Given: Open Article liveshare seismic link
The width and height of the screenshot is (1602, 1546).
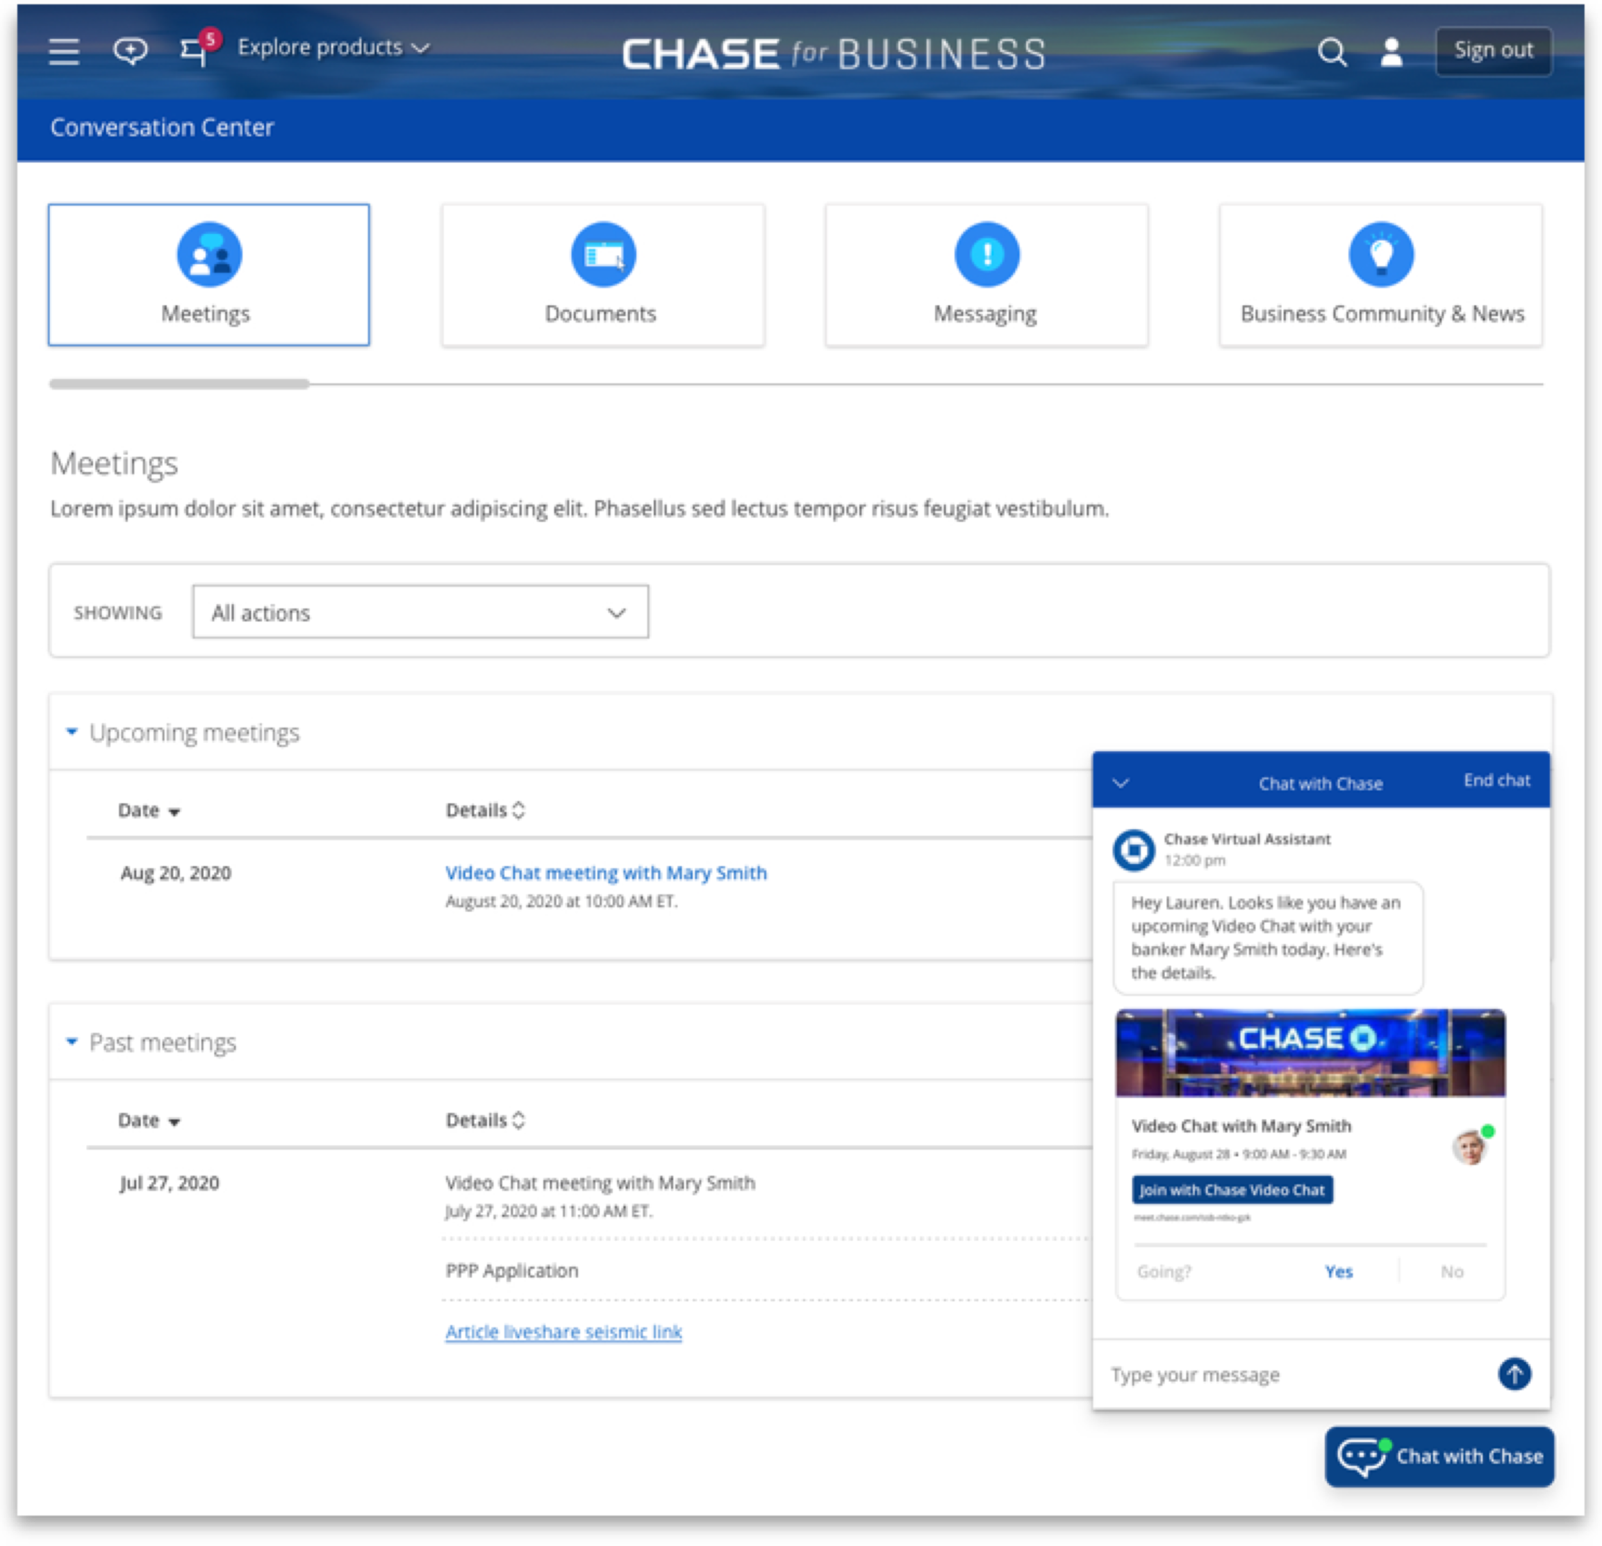Looking at the screenshot, I should click(x=563, y=1332).
